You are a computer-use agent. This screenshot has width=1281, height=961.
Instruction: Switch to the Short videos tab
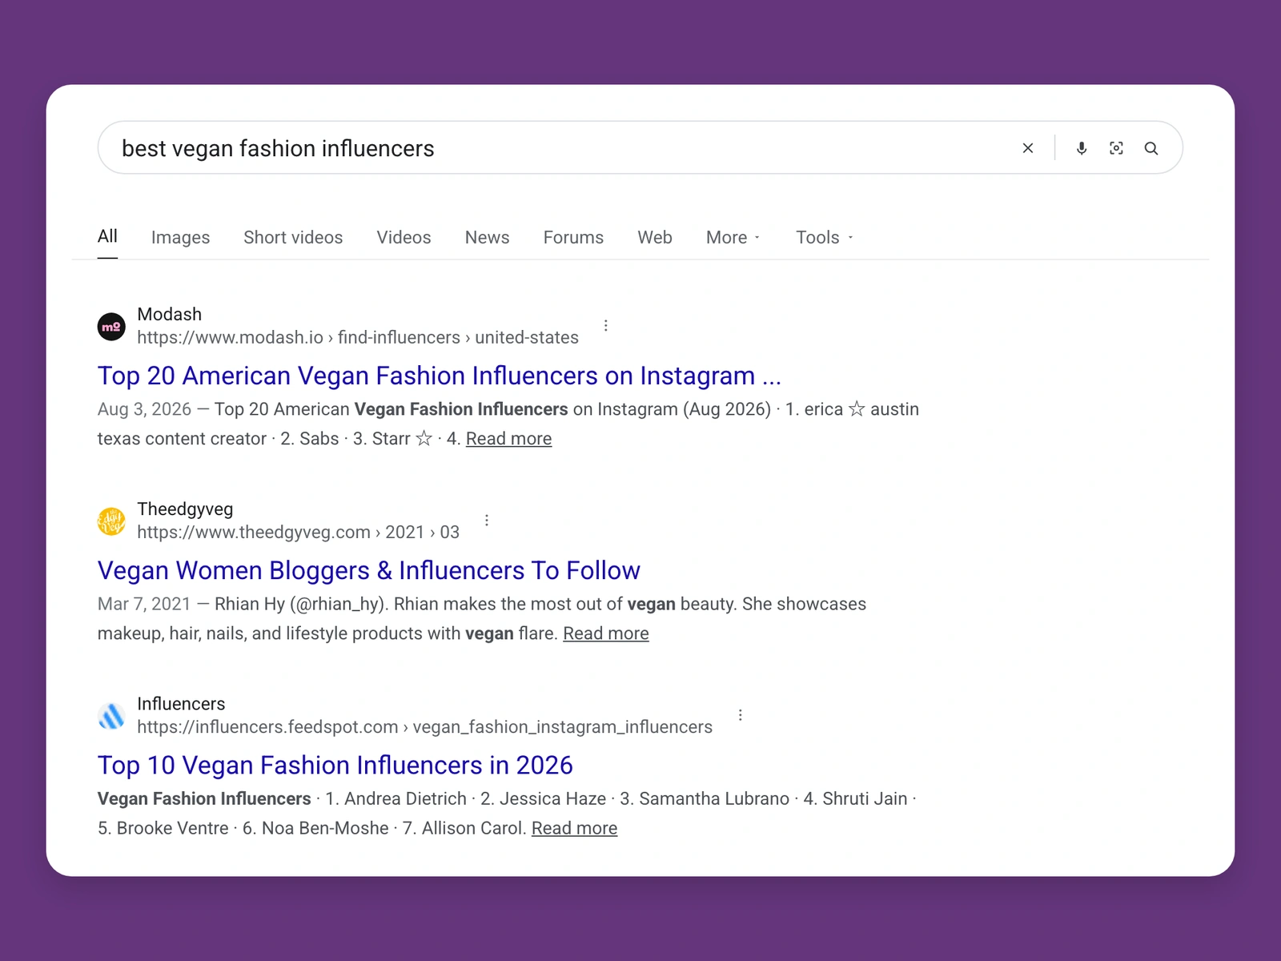pyautogui.click(x=293, y=238)
